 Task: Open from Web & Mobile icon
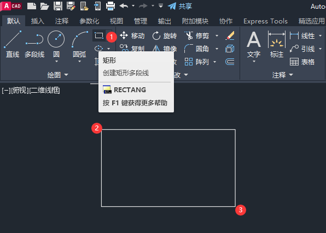[x=84, y=6]
